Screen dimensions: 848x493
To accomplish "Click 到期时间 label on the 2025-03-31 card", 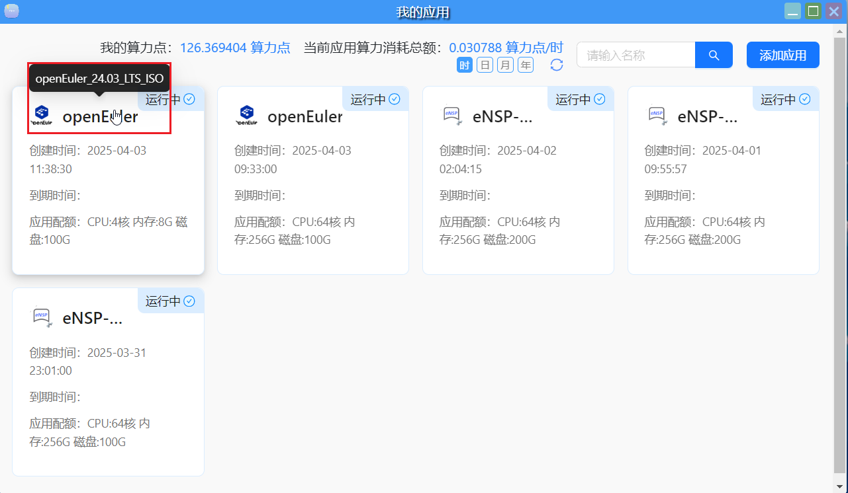I will 55,397.
